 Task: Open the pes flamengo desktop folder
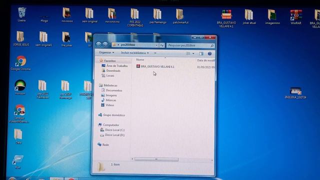[x=158, y=16]
